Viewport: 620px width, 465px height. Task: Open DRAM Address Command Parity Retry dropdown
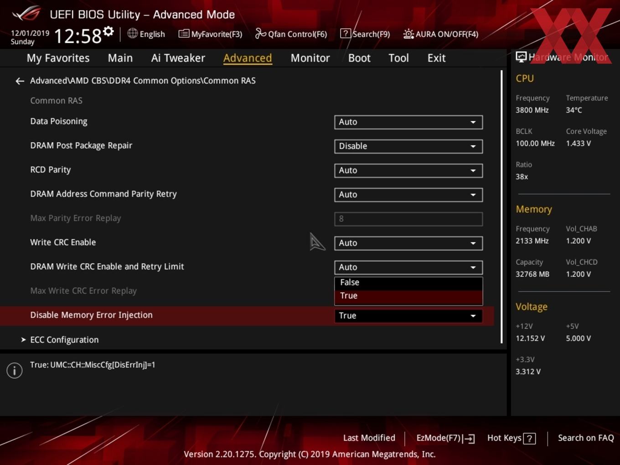click(408, 195)
